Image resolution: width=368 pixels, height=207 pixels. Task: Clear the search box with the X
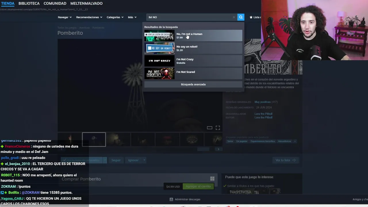click(234, 17)
